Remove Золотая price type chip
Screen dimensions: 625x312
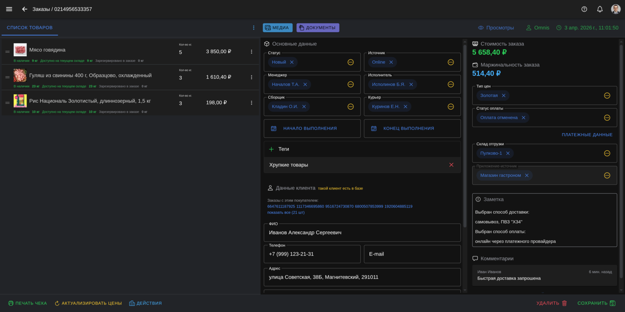503,96
